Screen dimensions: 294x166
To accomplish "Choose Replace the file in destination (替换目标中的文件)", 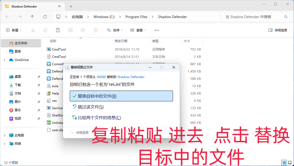I will pyautogui.click(x=121, y=96).
